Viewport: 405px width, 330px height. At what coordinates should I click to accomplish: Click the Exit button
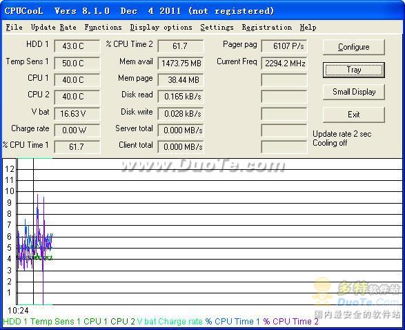[354, 115]
